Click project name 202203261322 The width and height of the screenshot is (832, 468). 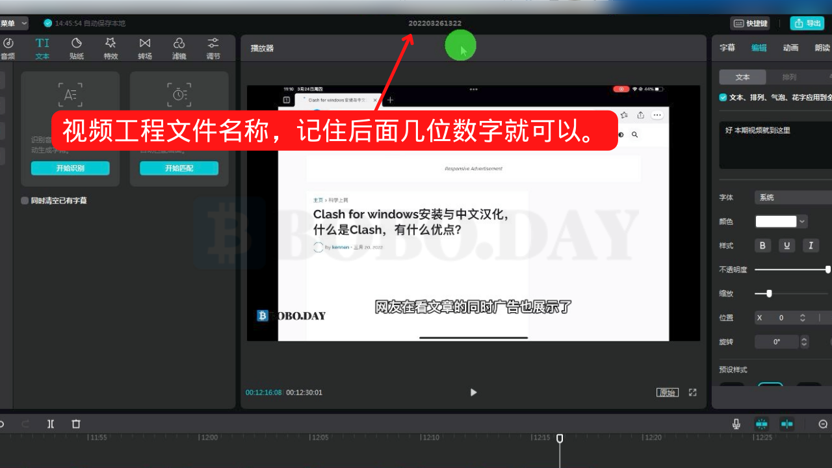[x=435, y=23]
